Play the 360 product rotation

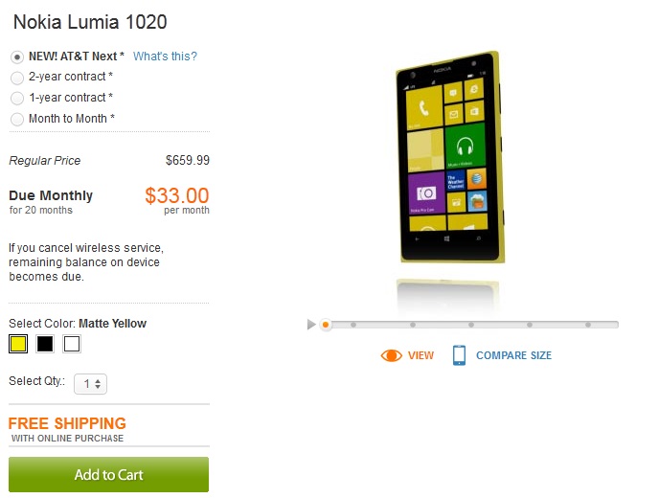[311, 325]
